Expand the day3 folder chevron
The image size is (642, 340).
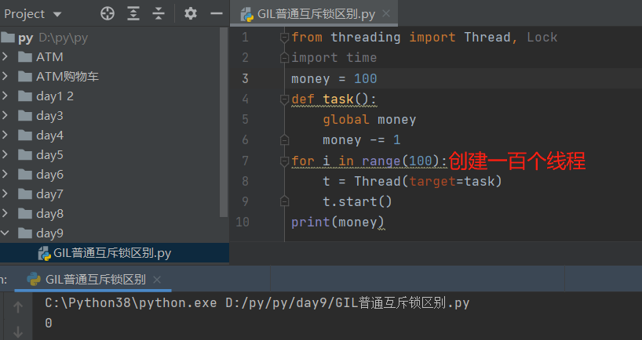pyautogui.click(x=6, y=116)
